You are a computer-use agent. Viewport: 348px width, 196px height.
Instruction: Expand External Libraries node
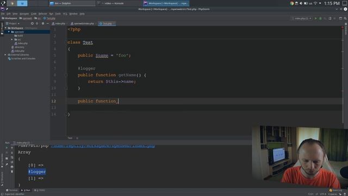pos(5,54)
